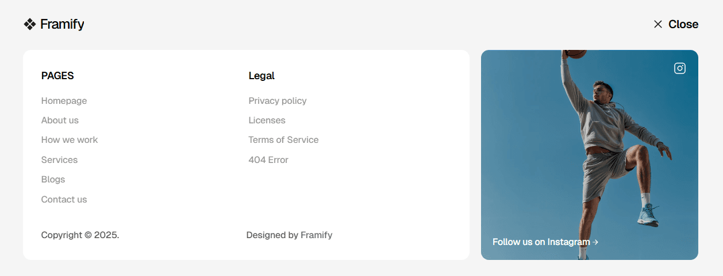Go to Contact us

click(64, 200)
